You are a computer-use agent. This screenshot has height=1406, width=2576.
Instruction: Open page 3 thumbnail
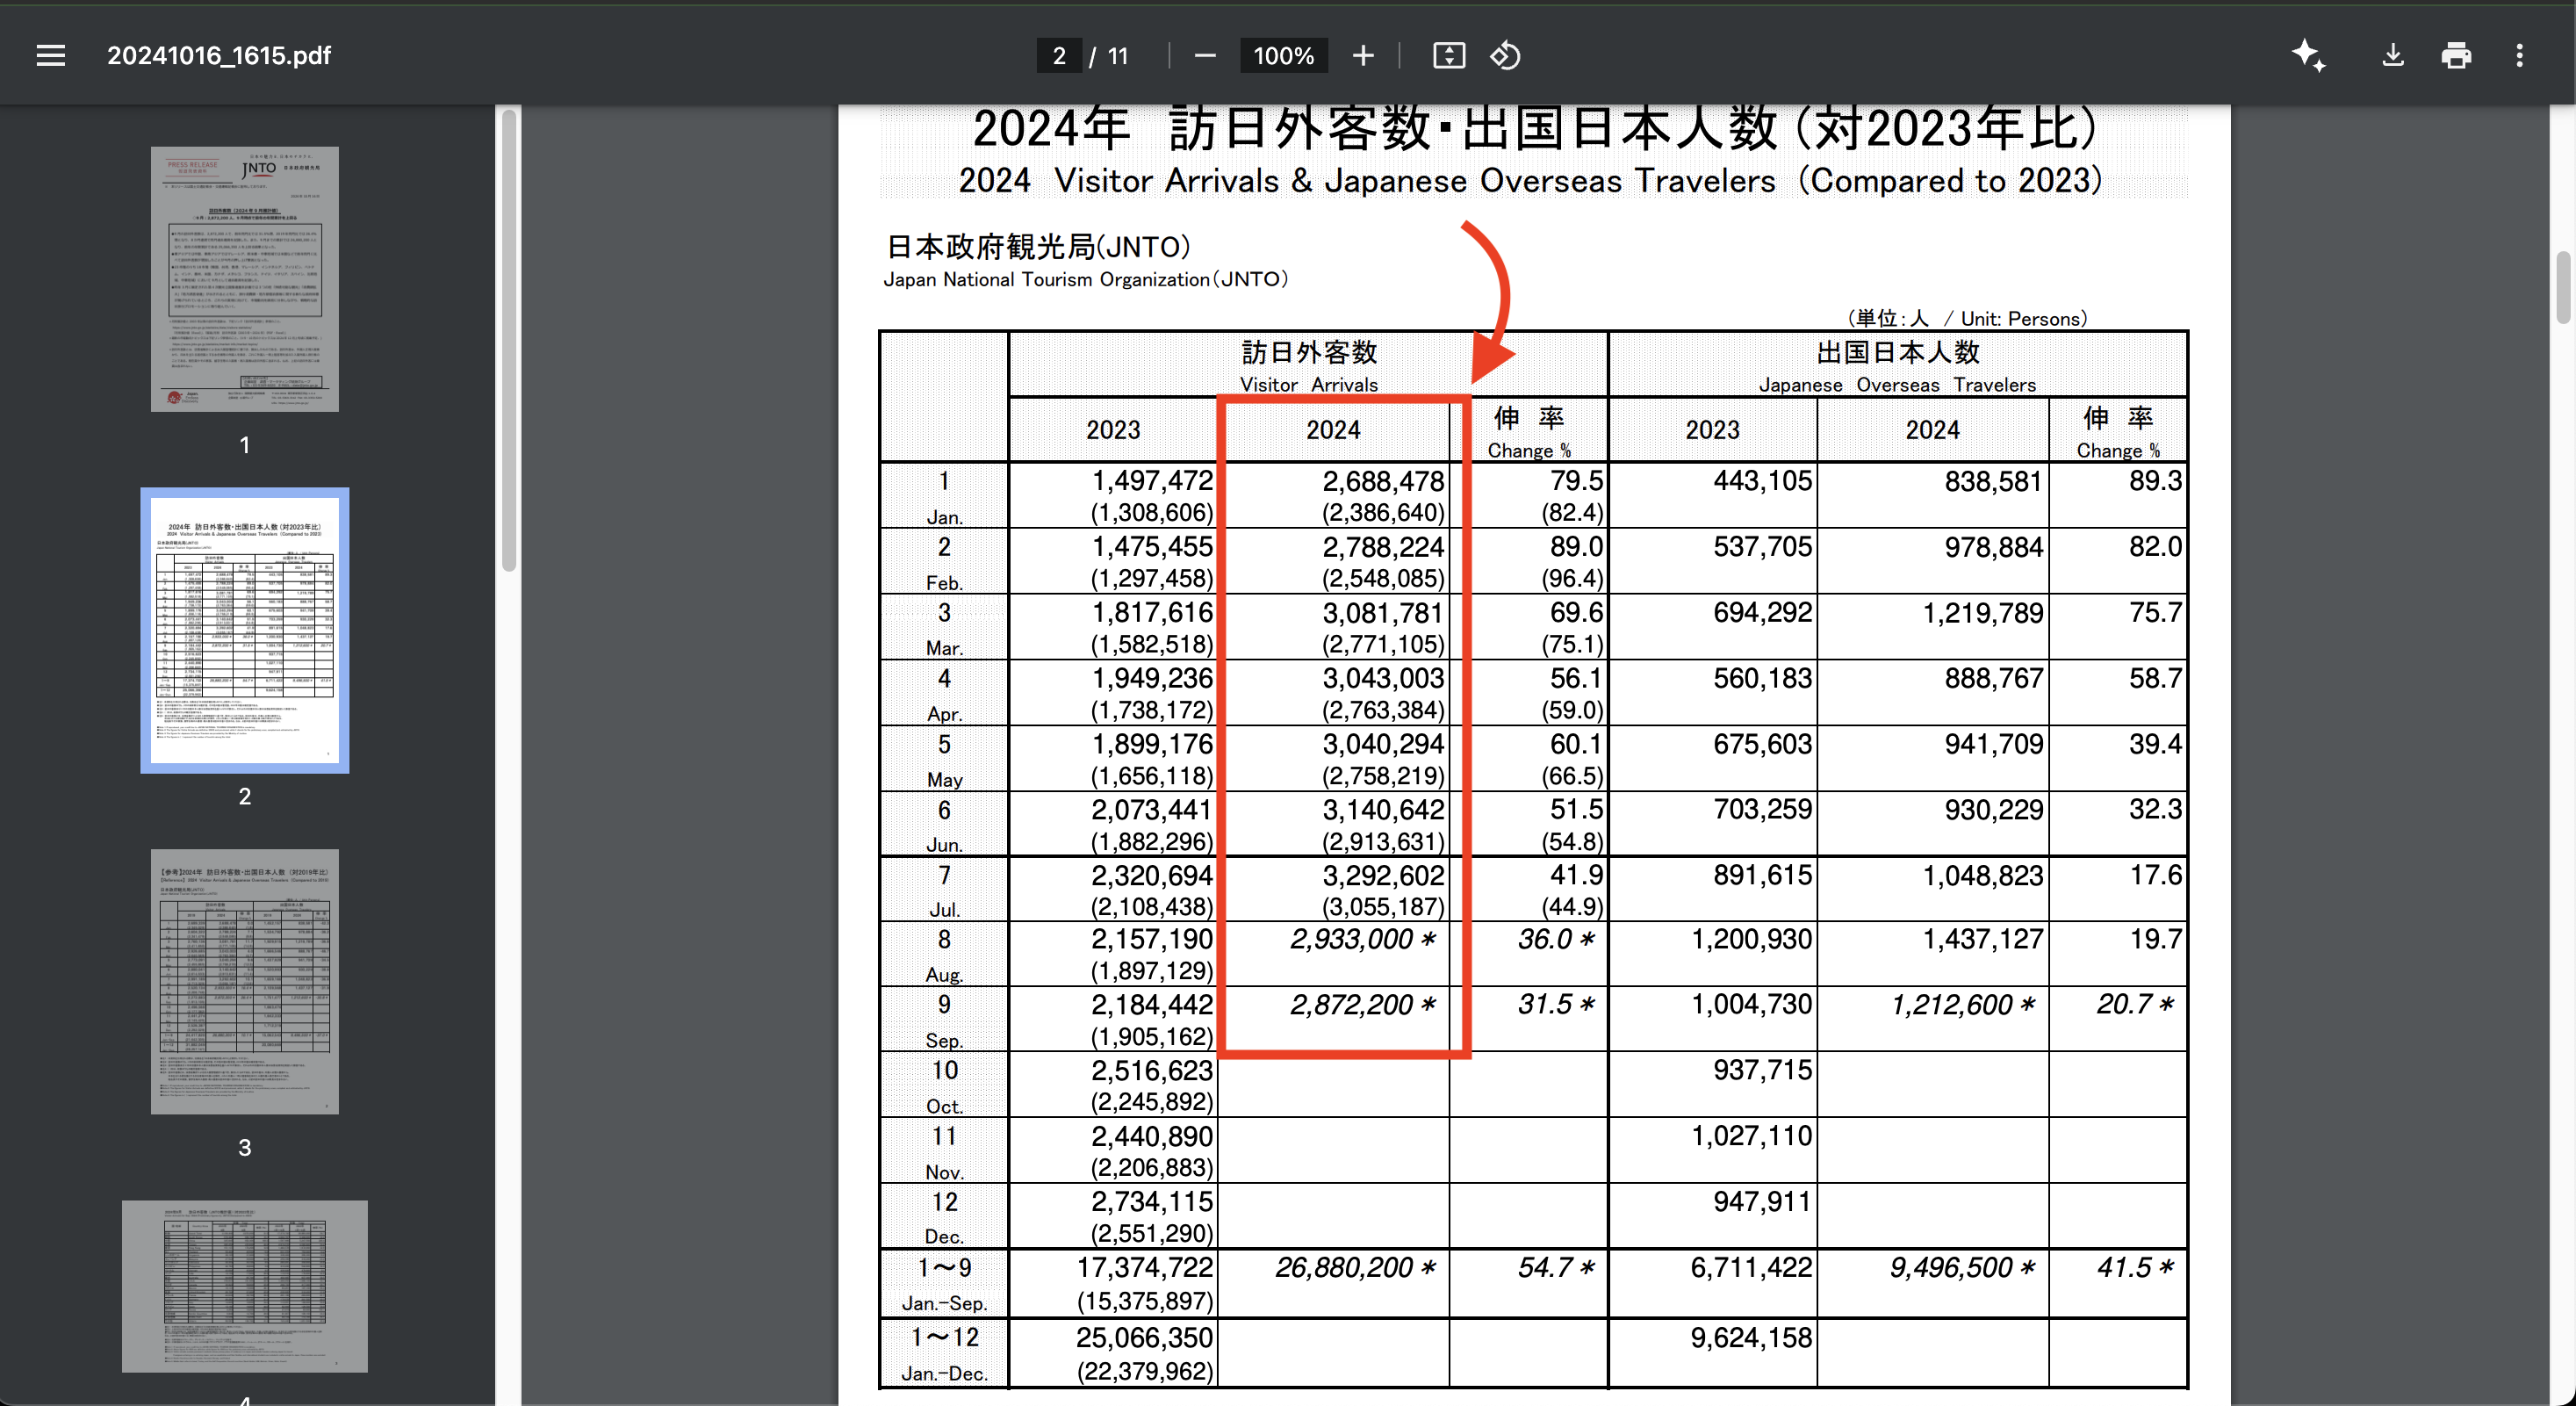coord(245,982)
